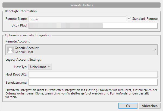Click the Generic Account avatar icon
This screenshot has height=111, width=163.
10,50
